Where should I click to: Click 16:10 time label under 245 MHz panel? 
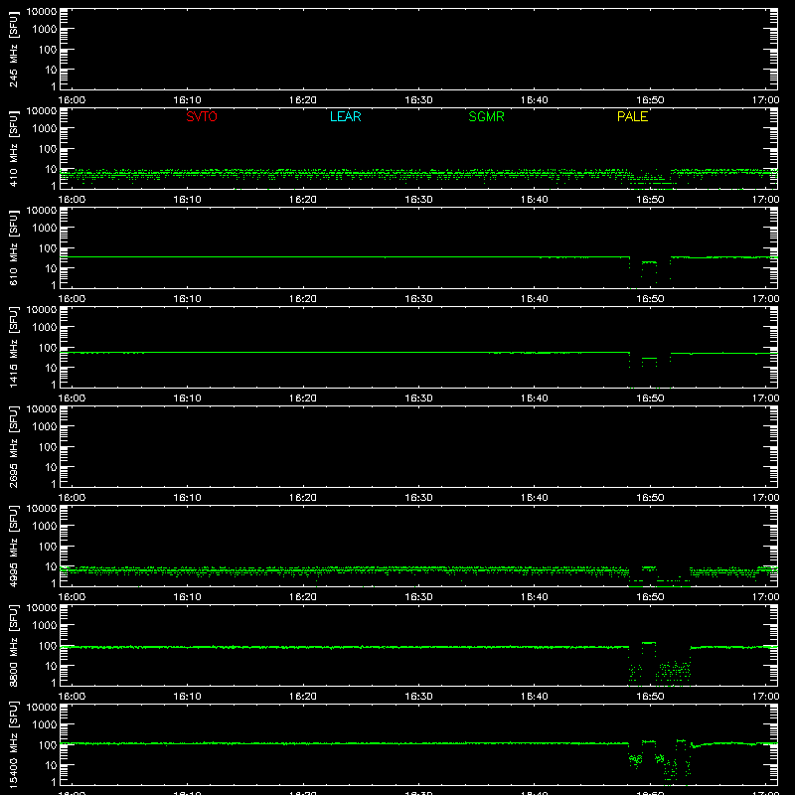coord(187,100)
